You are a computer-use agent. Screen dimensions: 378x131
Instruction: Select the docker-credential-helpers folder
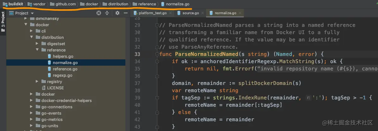[66, 100]
